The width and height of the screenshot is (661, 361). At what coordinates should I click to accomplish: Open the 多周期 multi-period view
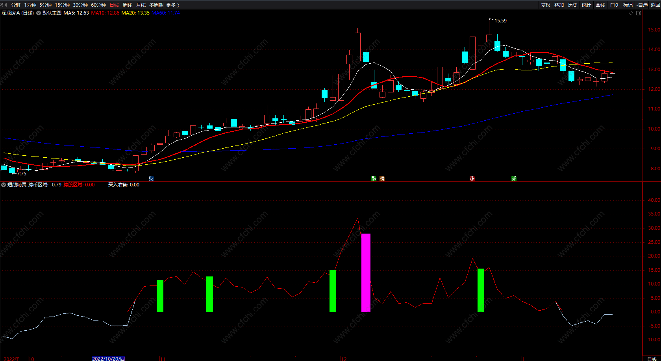pyautogui.click(x=156, y=5)
